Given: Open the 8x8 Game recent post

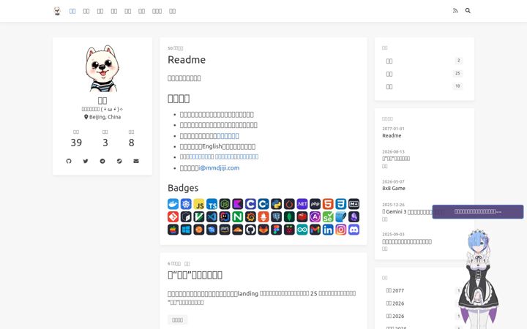Looking at the screenshot, I should 394,189.
